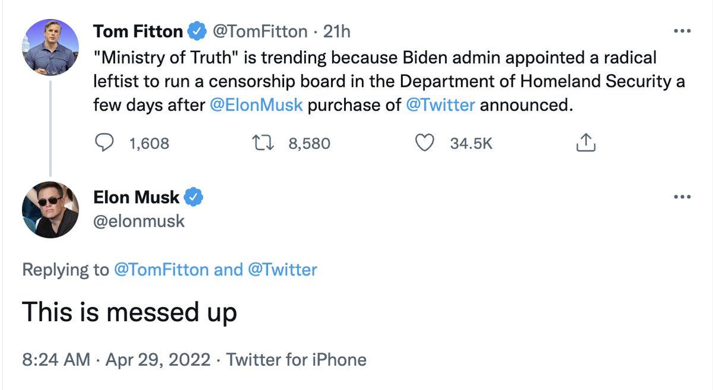Open the Tom Fitton display name
The image size is (713, 390).
138,31
